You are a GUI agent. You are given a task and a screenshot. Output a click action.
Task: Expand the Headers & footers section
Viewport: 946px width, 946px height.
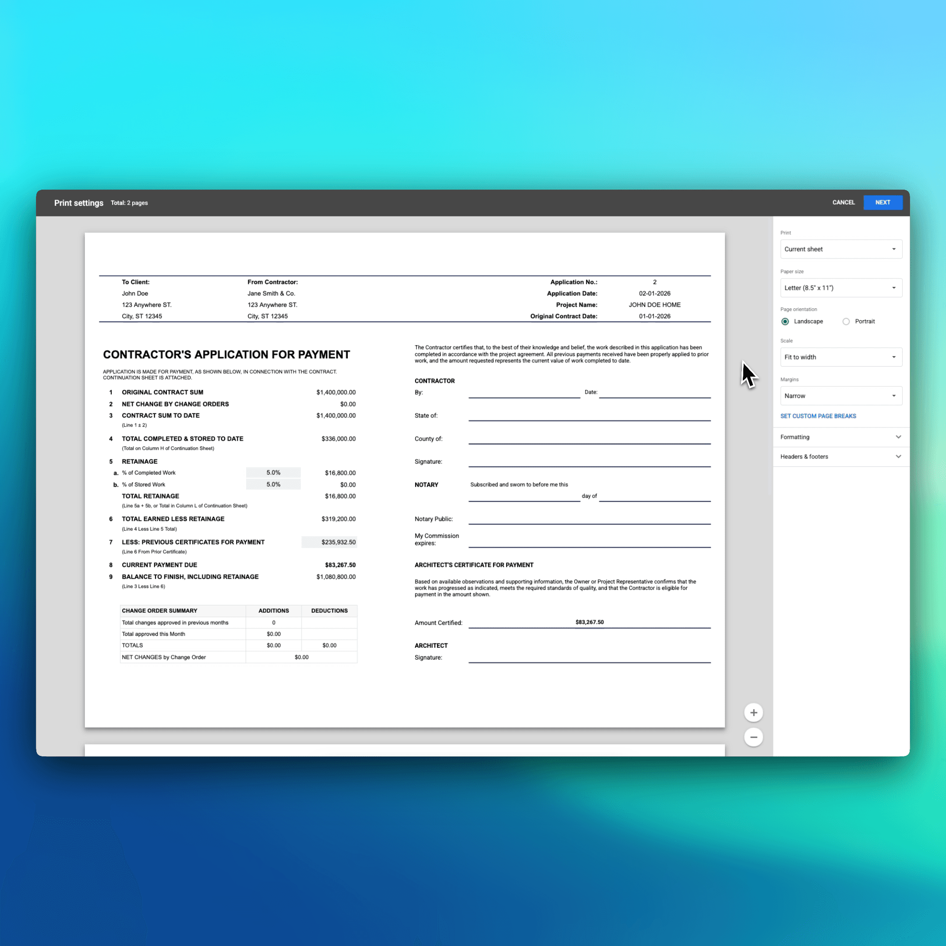coord(840,456)
